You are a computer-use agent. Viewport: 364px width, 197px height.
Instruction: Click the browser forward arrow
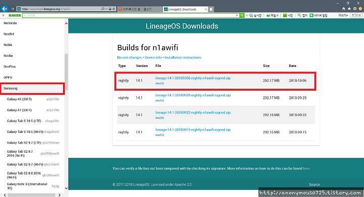pos(13,9)
